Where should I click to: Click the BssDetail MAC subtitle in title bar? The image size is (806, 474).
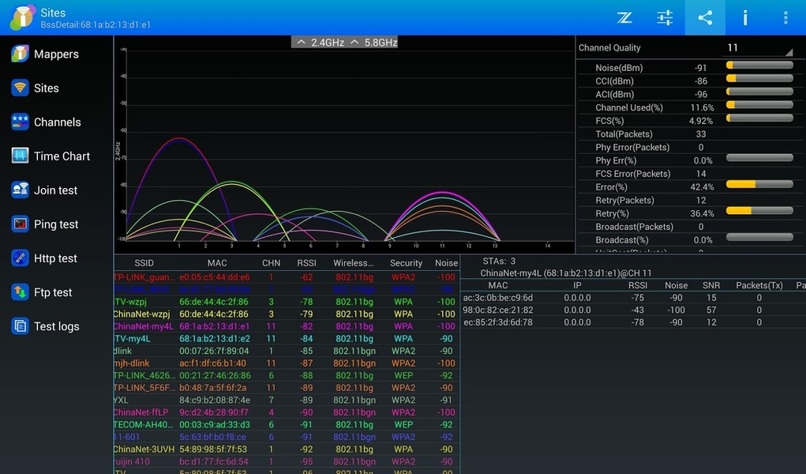point(96,24)
